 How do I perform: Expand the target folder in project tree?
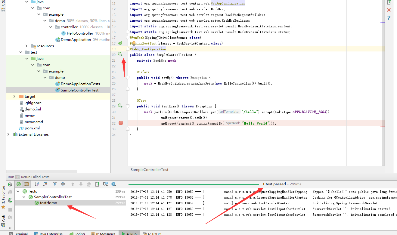click(x=14, y=96)
